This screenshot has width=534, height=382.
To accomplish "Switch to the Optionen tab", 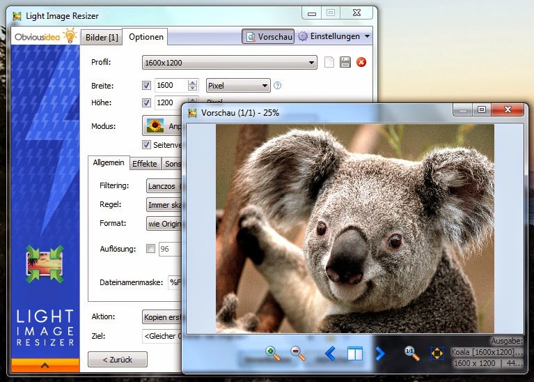I will [146, 36].
